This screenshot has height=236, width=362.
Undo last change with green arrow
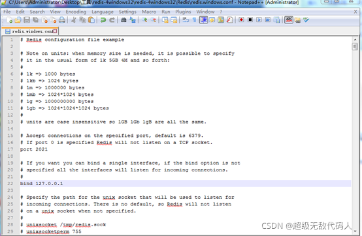pos(103,20)
